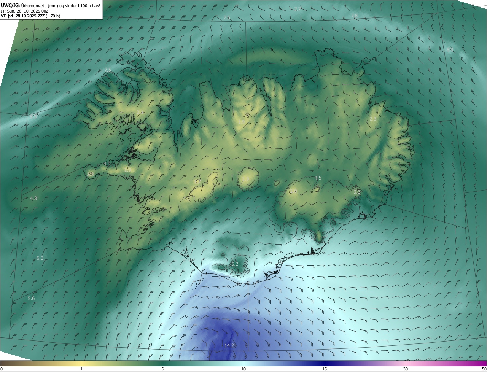
Task: Click the 10 tick on the color scale
Action: click(243, 369)
